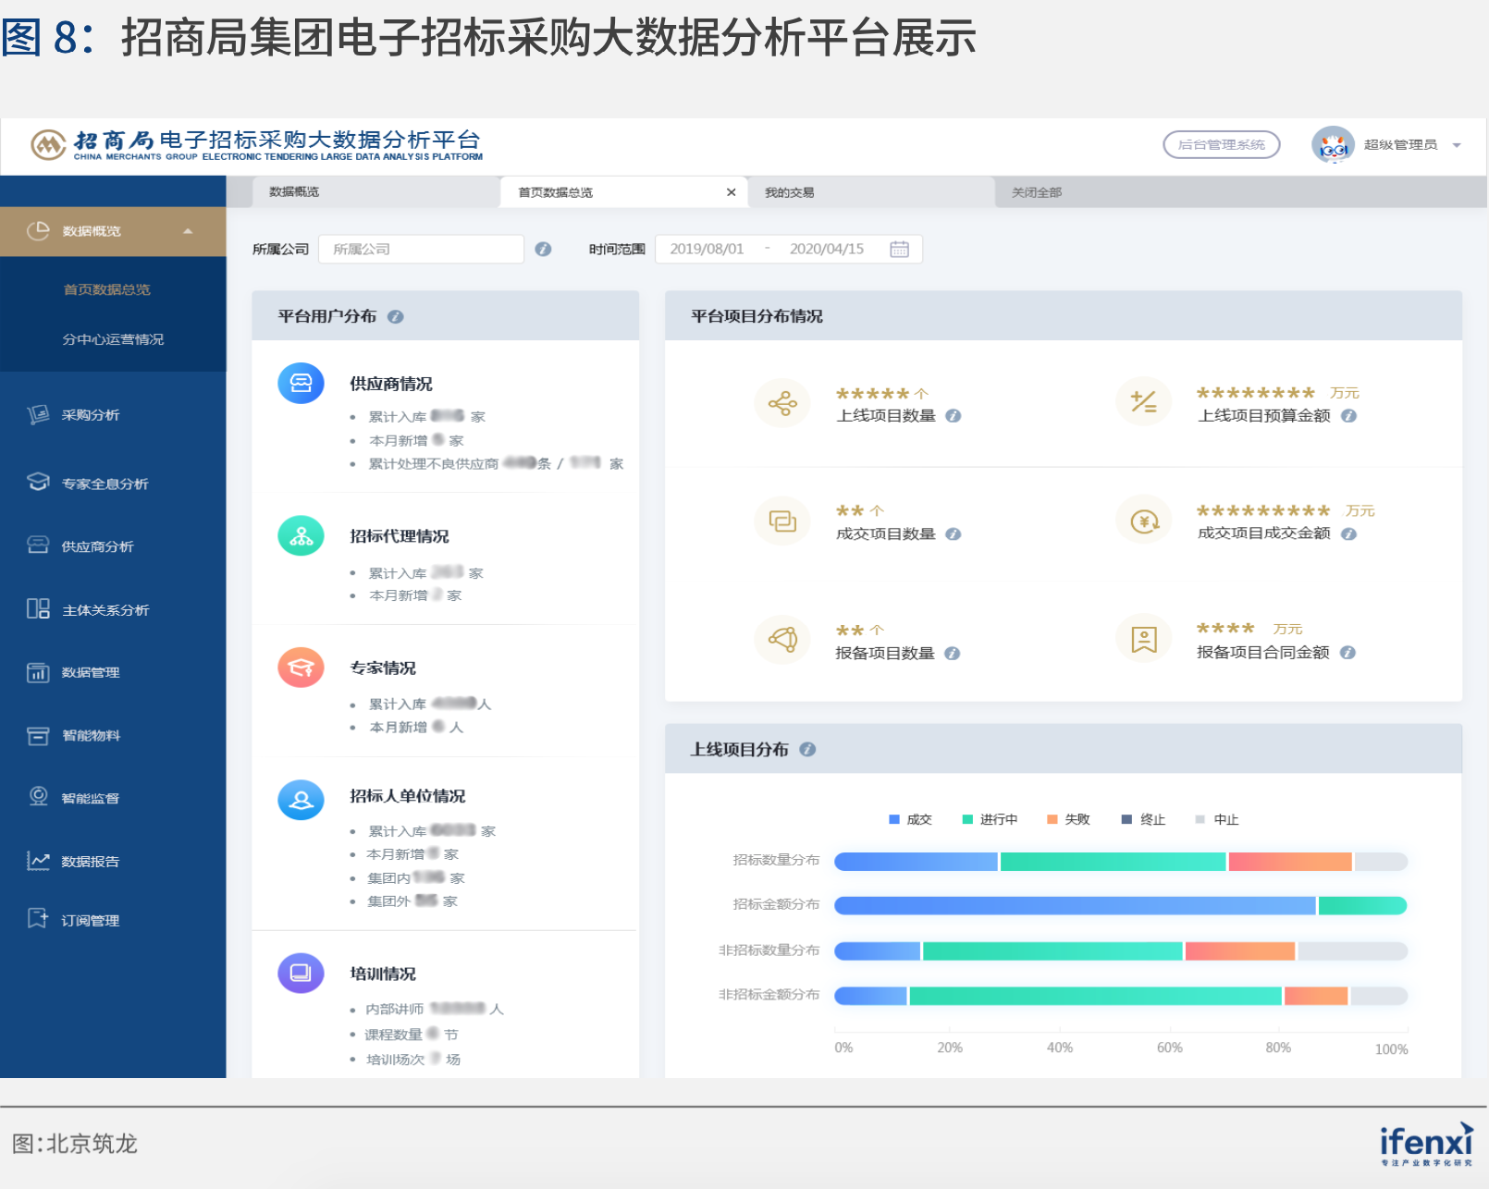The height and width of the screenshot is (1189, 1489).
Task: Click the info icon beside 报备项目数量
Action: pos(953,654)
